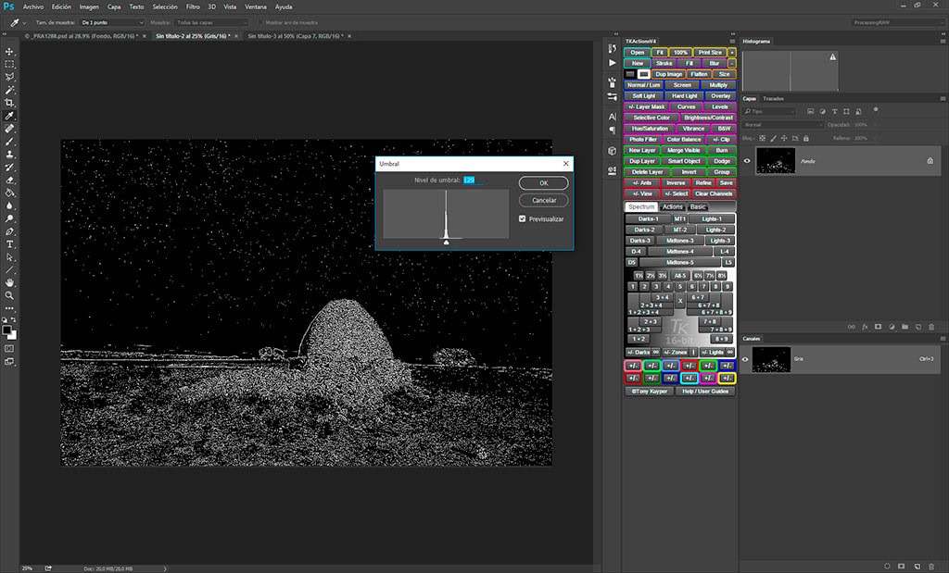Viewport: 949px width, 573px height.
Task: Open the ProcessingRAW workspace dropdown
Action: (x=896, y=22)
